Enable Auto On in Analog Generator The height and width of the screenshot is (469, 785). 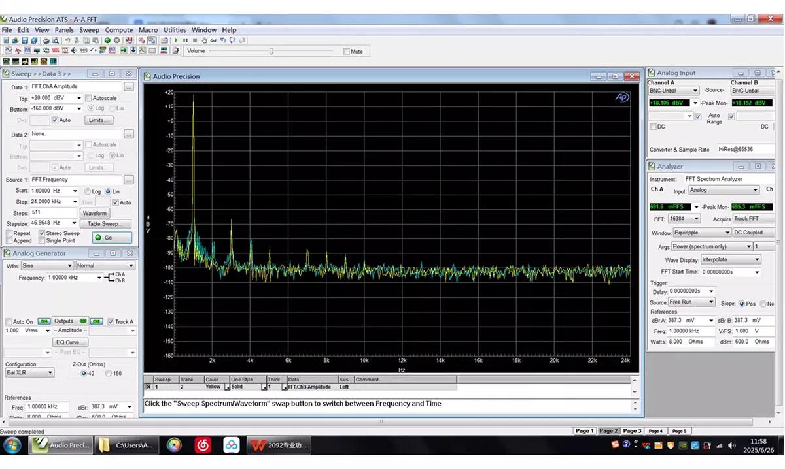(x=9, y=321)
